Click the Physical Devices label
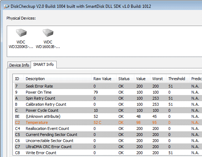 (x=21, y=18)
